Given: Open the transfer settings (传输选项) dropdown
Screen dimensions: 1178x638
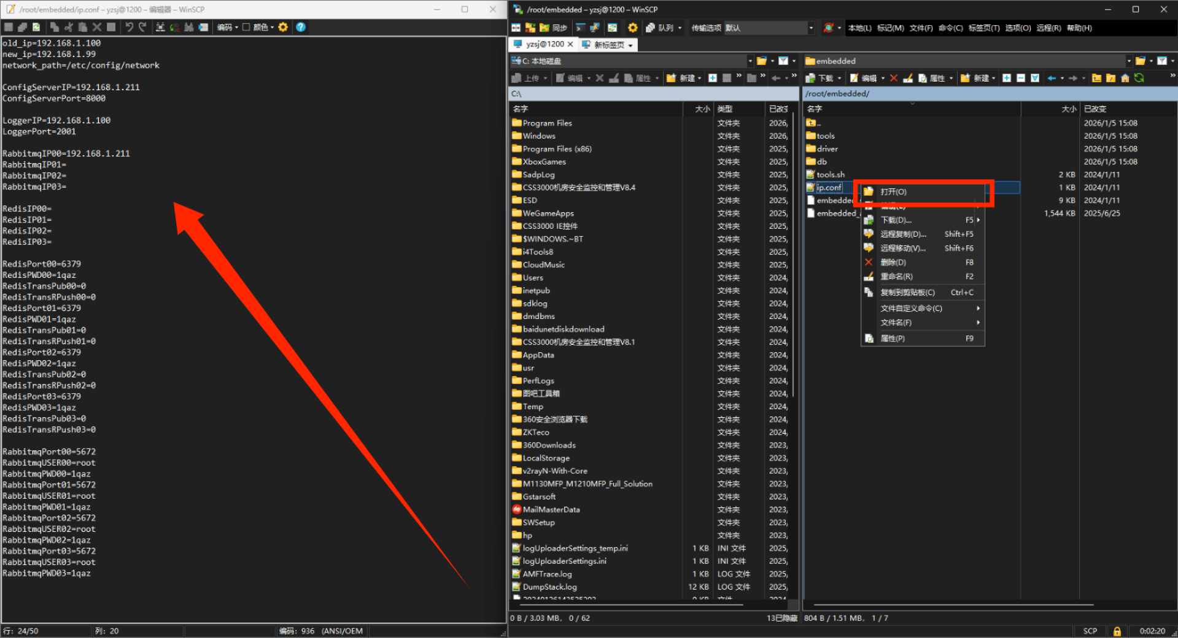Looking at the screenshot, I should pyautogui.click(x=810, y=28).
